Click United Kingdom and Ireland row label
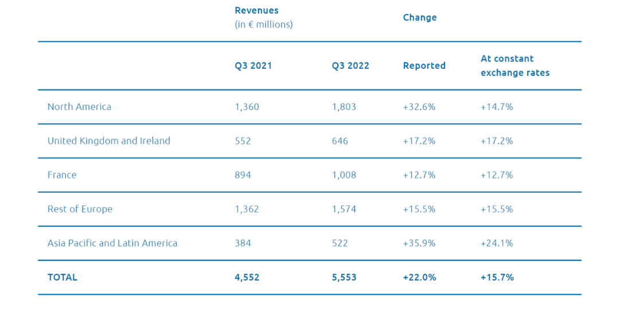The height and width of the screenshot is (311, 620). pos(109,141)
